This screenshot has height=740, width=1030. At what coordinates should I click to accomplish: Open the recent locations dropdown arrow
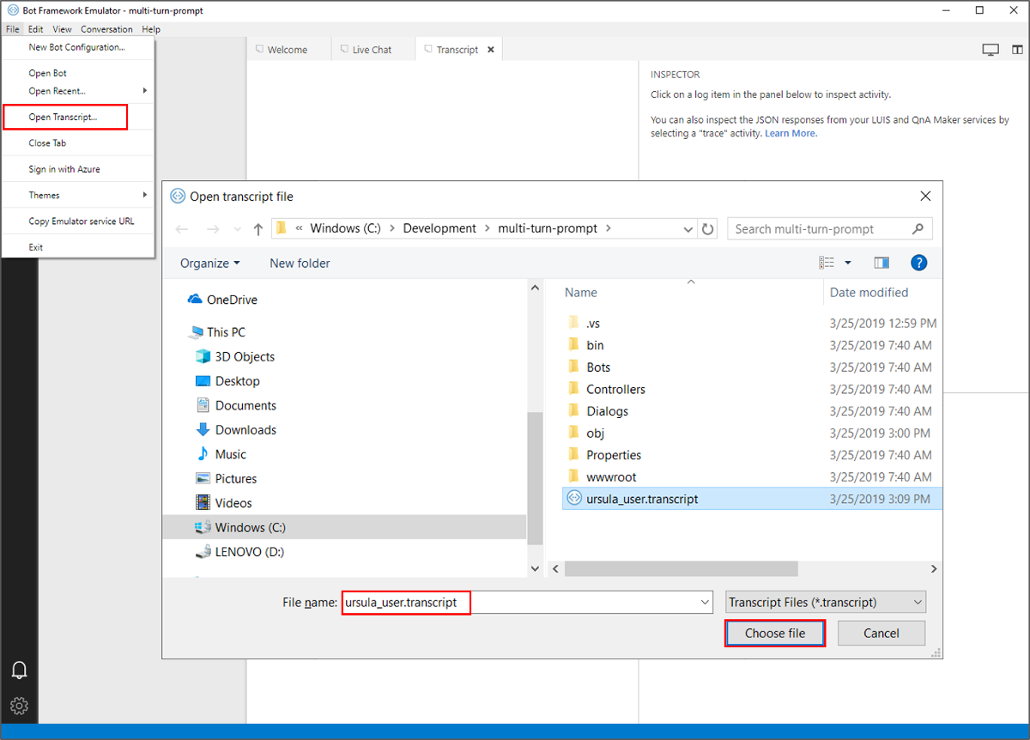pyautogui.click(x=236, y=229)
